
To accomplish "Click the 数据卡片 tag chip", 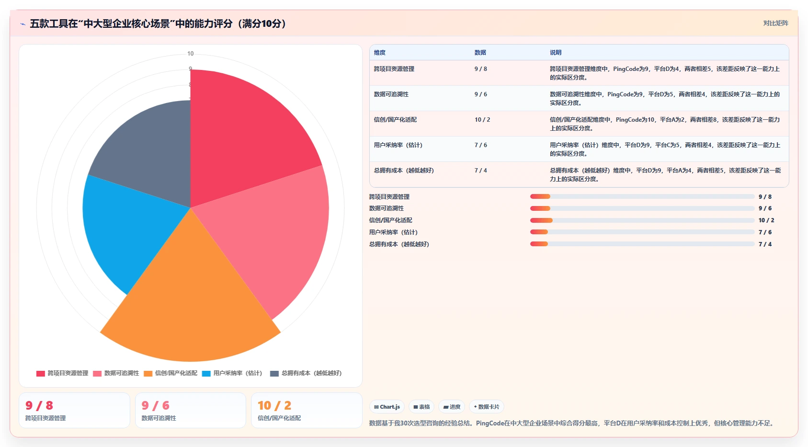I will coord(487,407).
